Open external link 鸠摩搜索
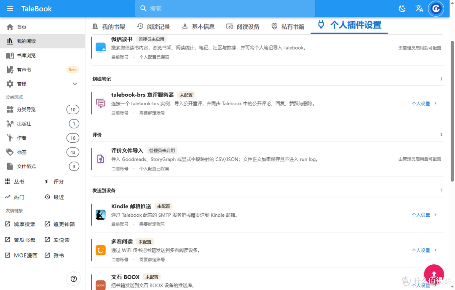This screenshot has width=455, height=290. (20, 224)
